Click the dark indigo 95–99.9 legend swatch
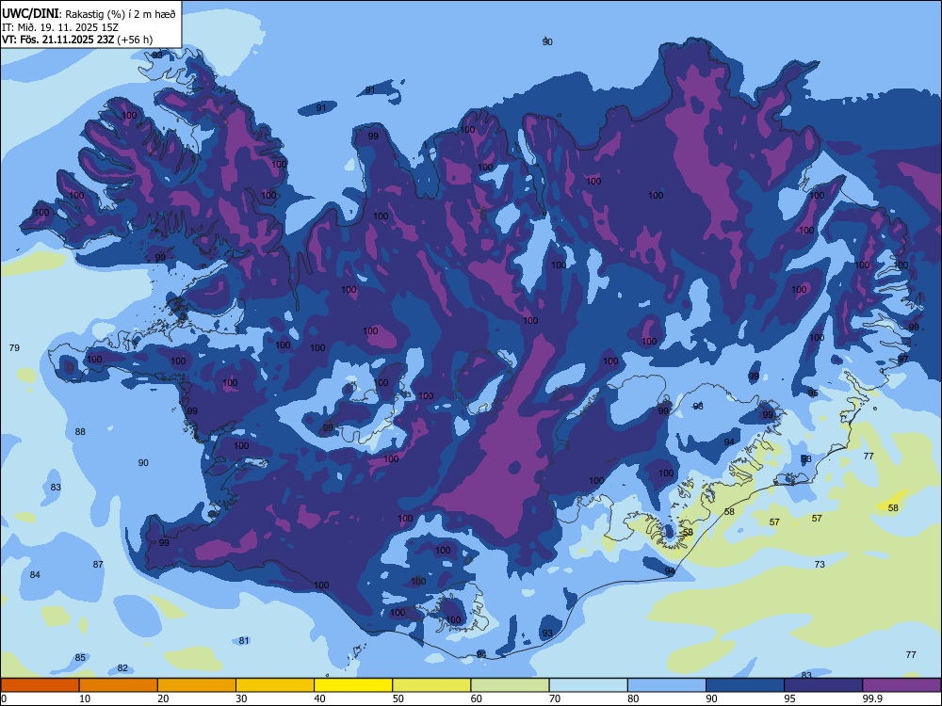Image resolution: width=942 pixels, height=706 pixels. click(823, 685)
